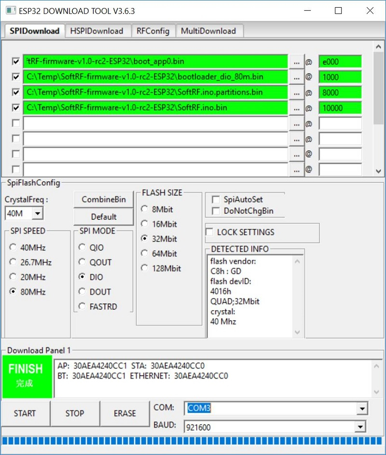The image size is (386, 455).
Task: Uncheck the bootloader_dio_80m.bin checkbox
Action: point(15,77)
